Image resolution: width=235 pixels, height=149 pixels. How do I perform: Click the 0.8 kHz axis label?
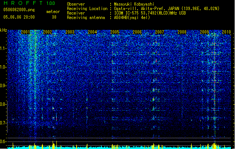(x=3, y=104)
